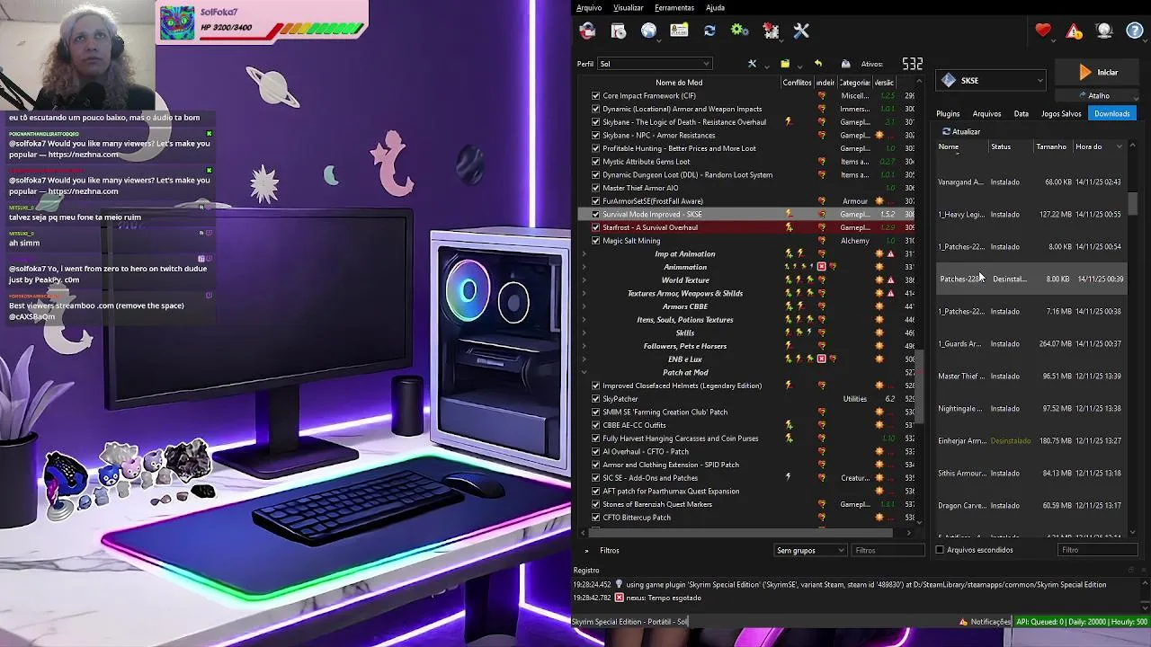Uncheck Core Impact Framework (CIF) mod
This screenshot has height=647, width=1151.
point(595,96)
